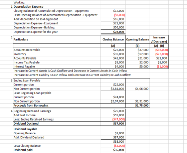187x153 pixels.
Task: Click the $12,000 value cell
Action: [x=119, y=11]
